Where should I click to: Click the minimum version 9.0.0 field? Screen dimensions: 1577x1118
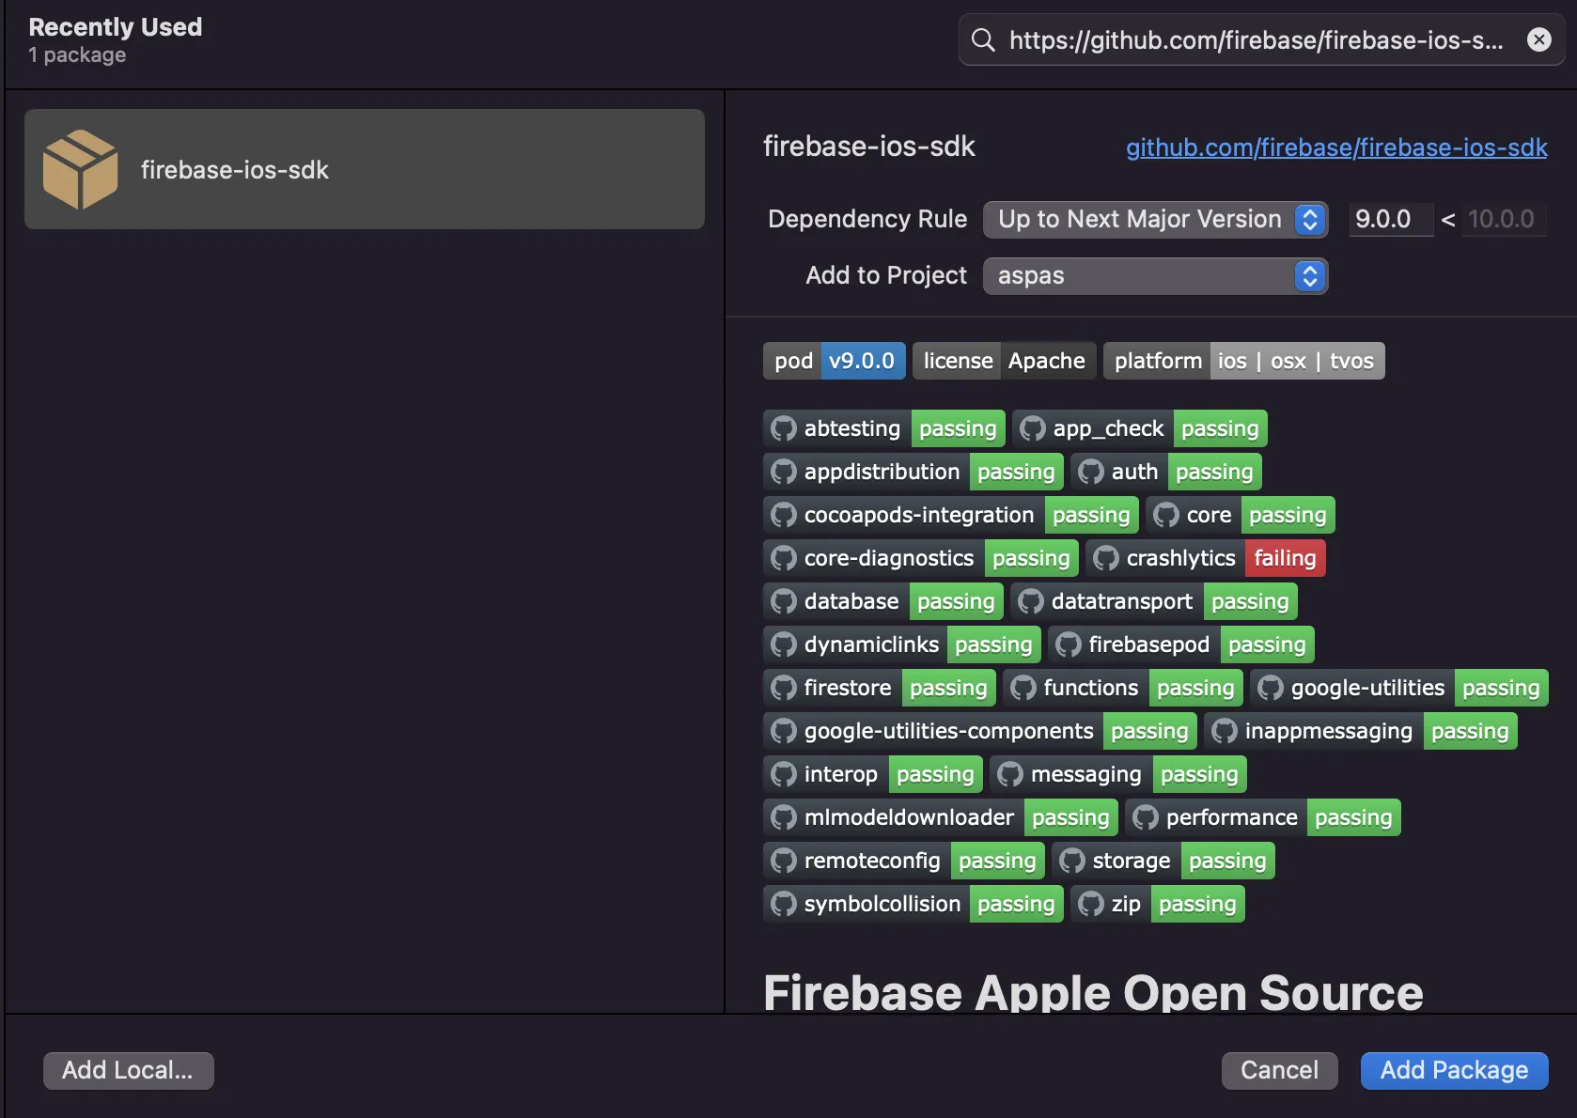pos(1390,220)
